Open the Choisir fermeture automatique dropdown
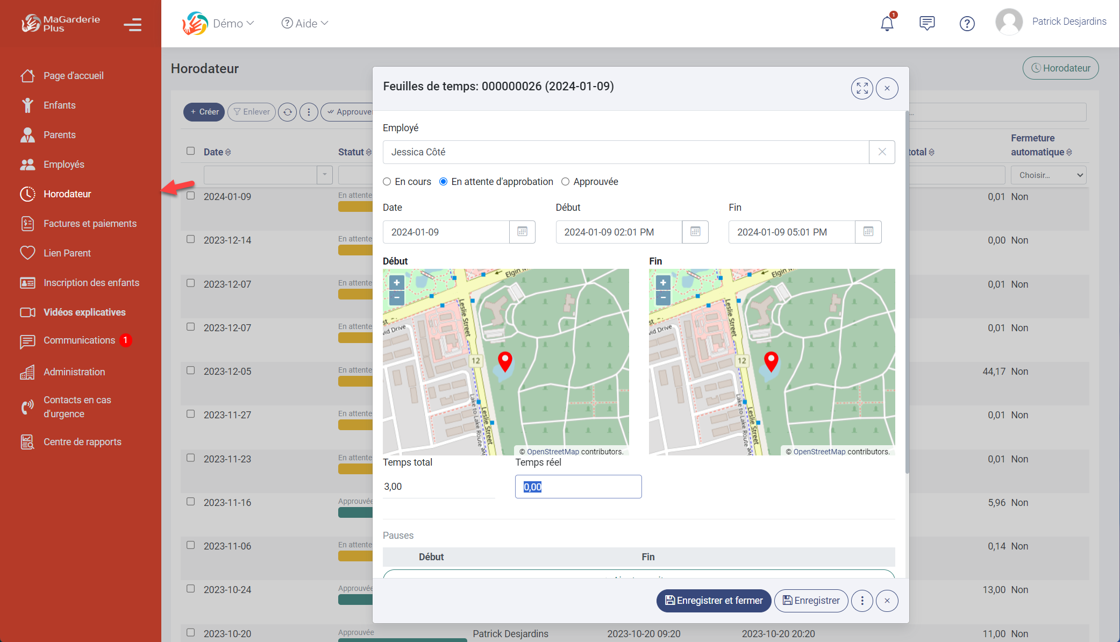 point(1048,175)
